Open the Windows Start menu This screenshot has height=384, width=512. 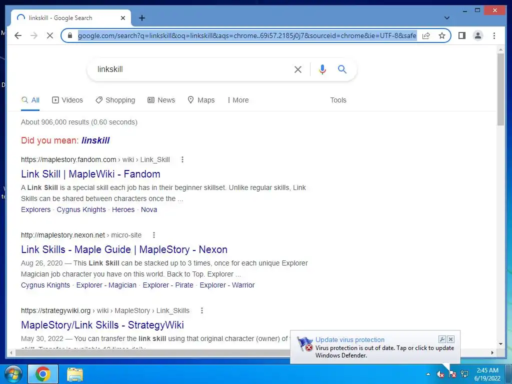pyautogui.click(x=13, y=374)
